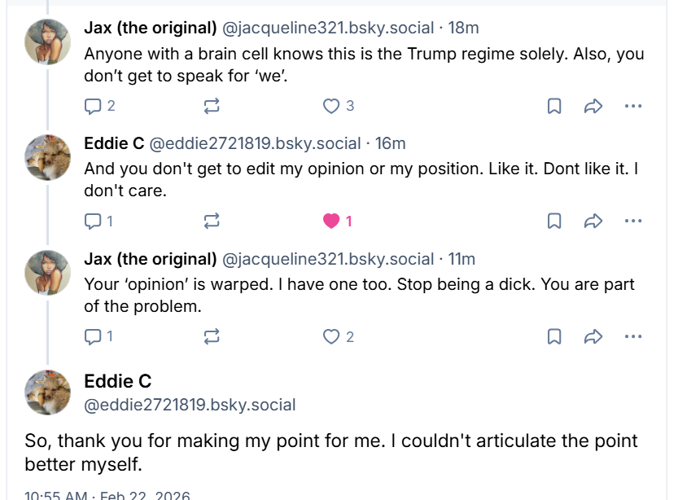The height and width of the screenshot is (500, 678).
Task: Click Eddie C's avatar in main post
Action: click(48, 392)
